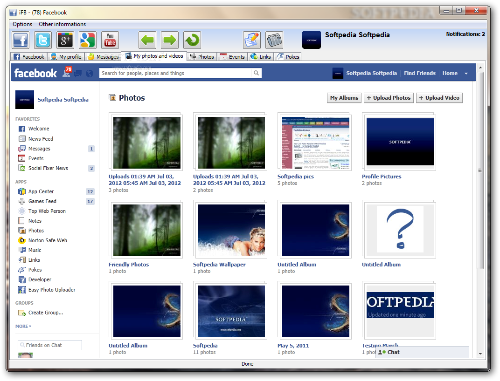The height and width of the screenshot is (381, 500).
Task: Open the May 5, 2011 album link
Action: (293, 345)
